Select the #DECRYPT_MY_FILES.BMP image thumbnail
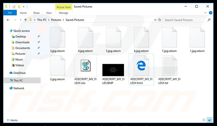 pyautogui.click(x=113, y=70)
